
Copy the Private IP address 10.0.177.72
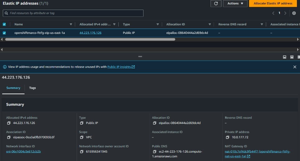227,137
